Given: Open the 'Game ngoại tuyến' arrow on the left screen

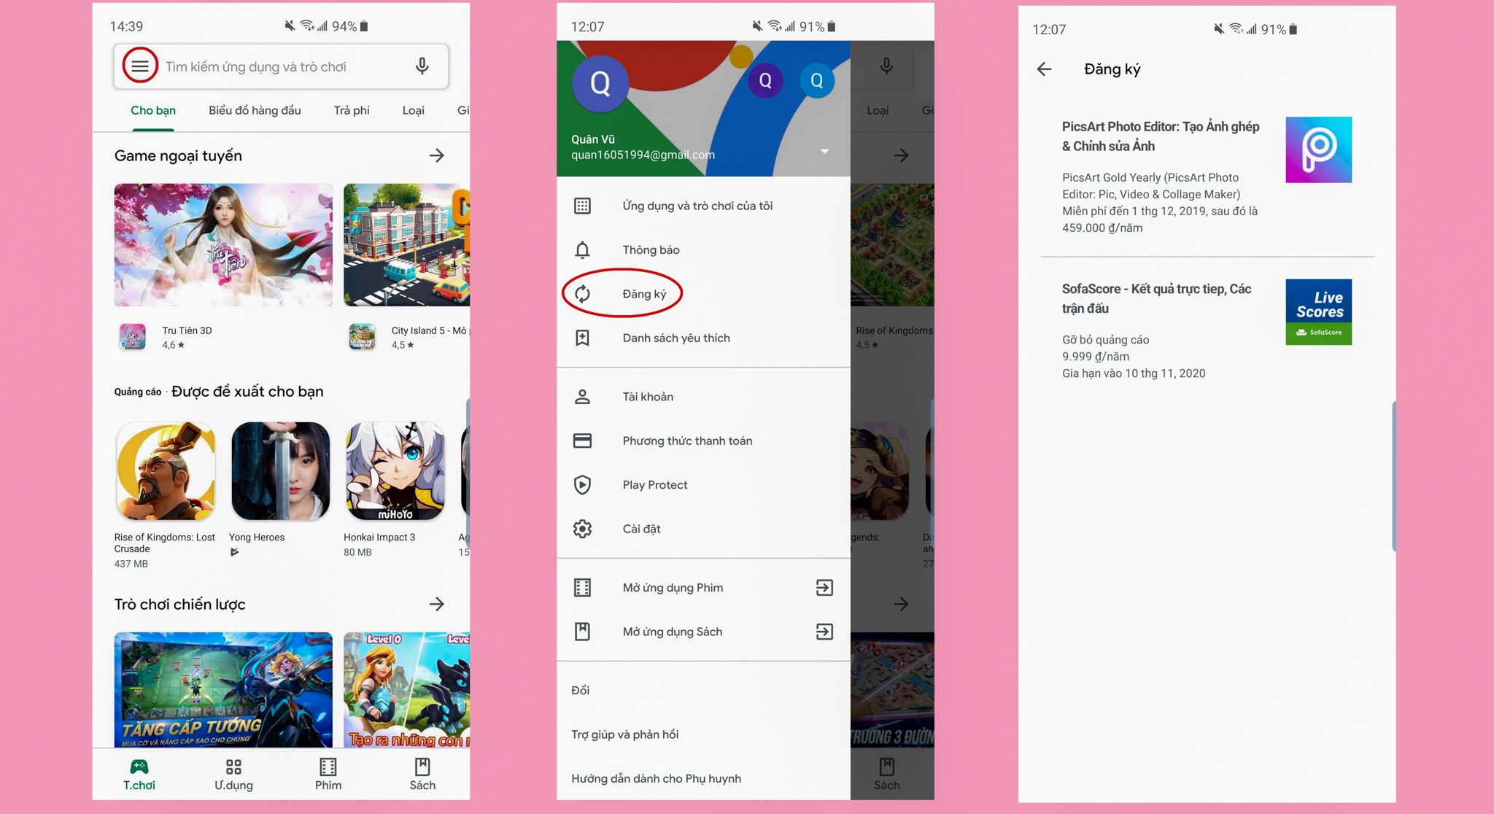Looking at the screenshot, I should point(436,155).
